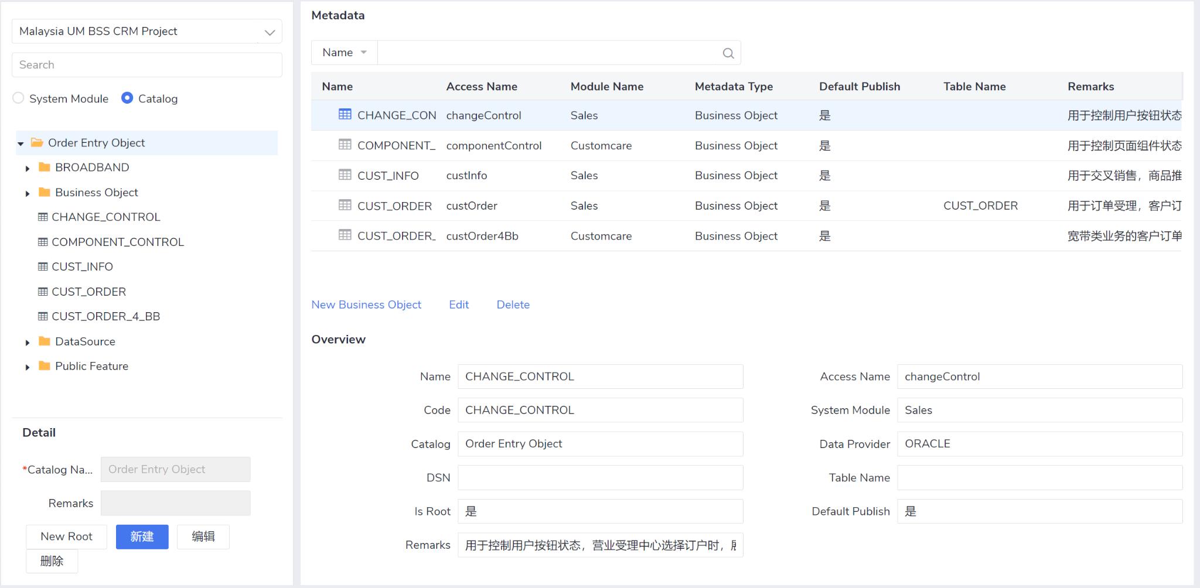1200x588 pixels.
Task: Expand the Public Feature tree node
Action: (27, 367)
